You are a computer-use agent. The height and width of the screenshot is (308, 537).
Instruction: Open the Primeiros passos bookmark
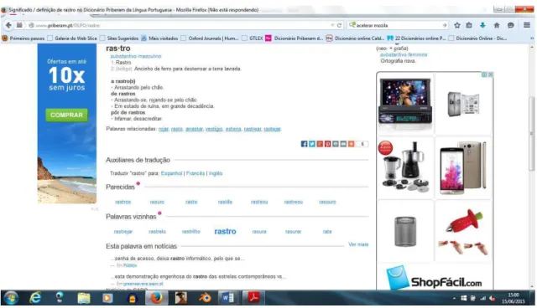click(x=23, y=38)
